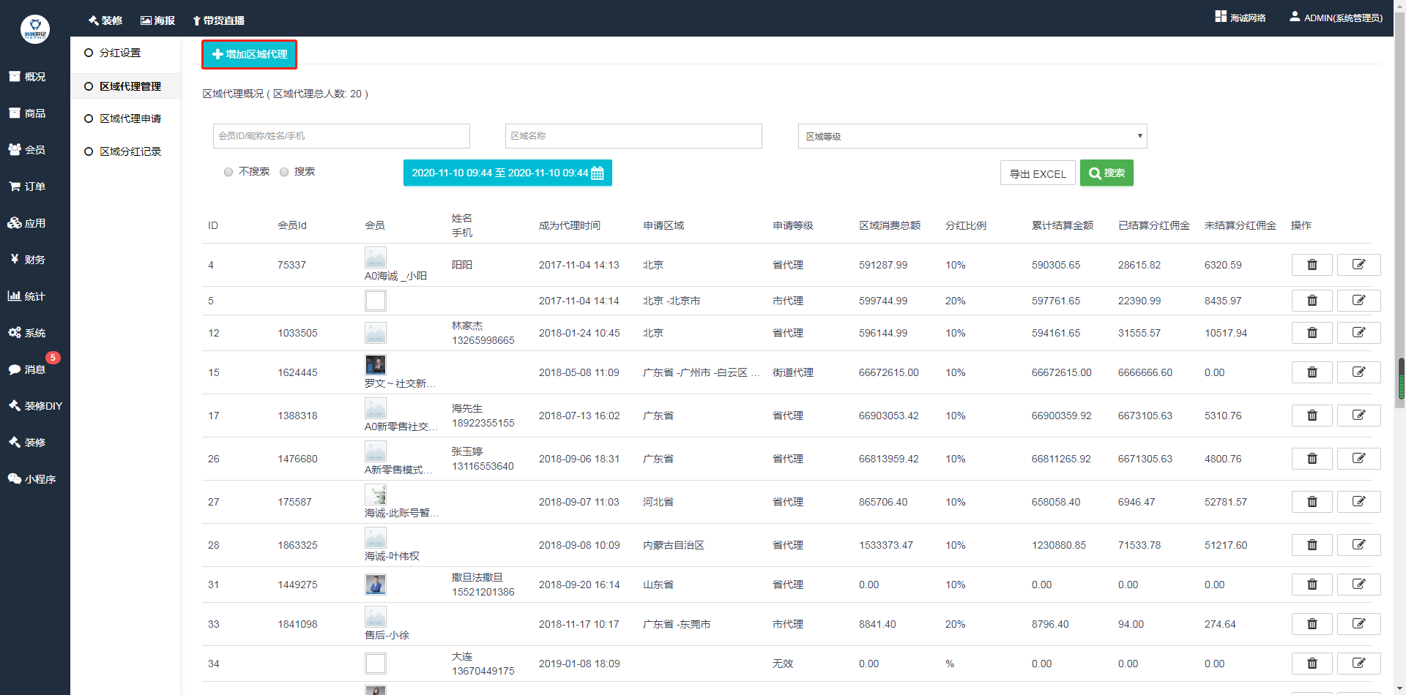The image size is (1406, 695).
Task: Click the edit icon for row ID 12
Action: pos(1358,333)
